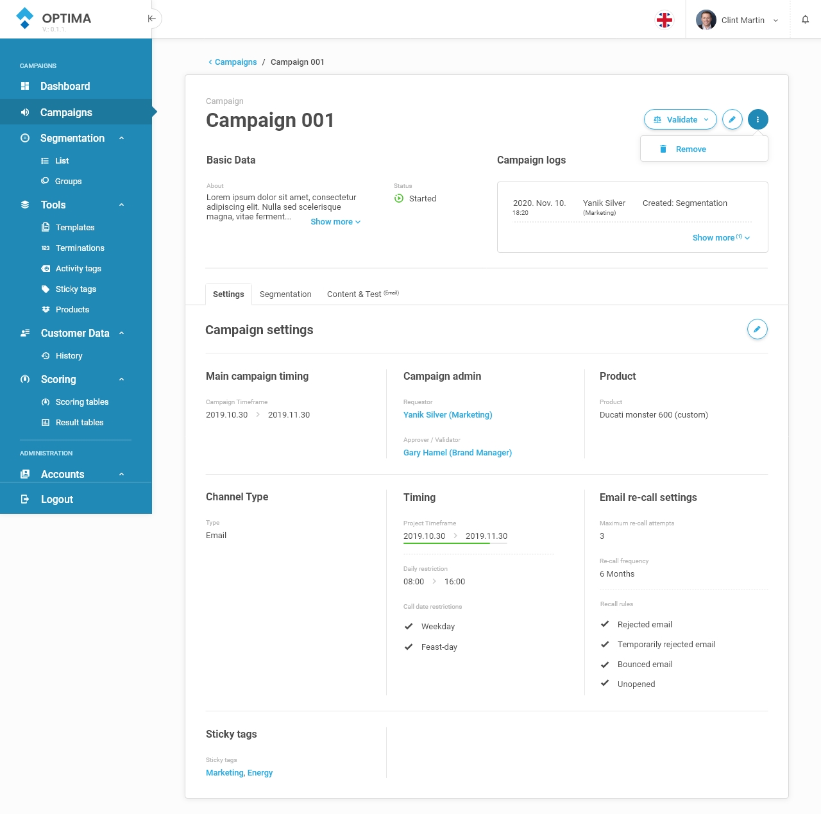
Task: Click the Created: Segmentation log entry
Action: click(685, 203)
